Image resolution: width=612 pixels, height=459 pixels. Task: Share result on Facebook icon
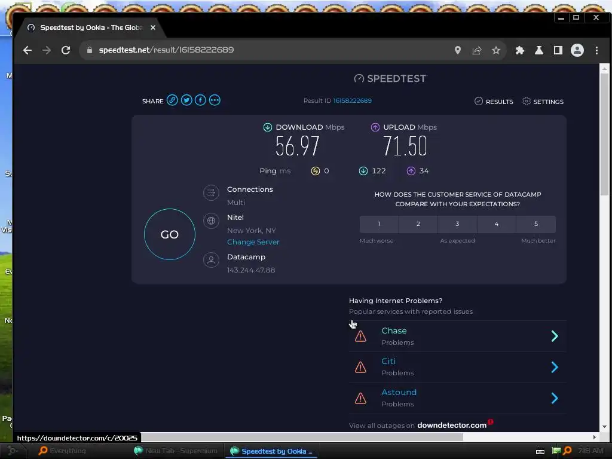tap(200, 100)
